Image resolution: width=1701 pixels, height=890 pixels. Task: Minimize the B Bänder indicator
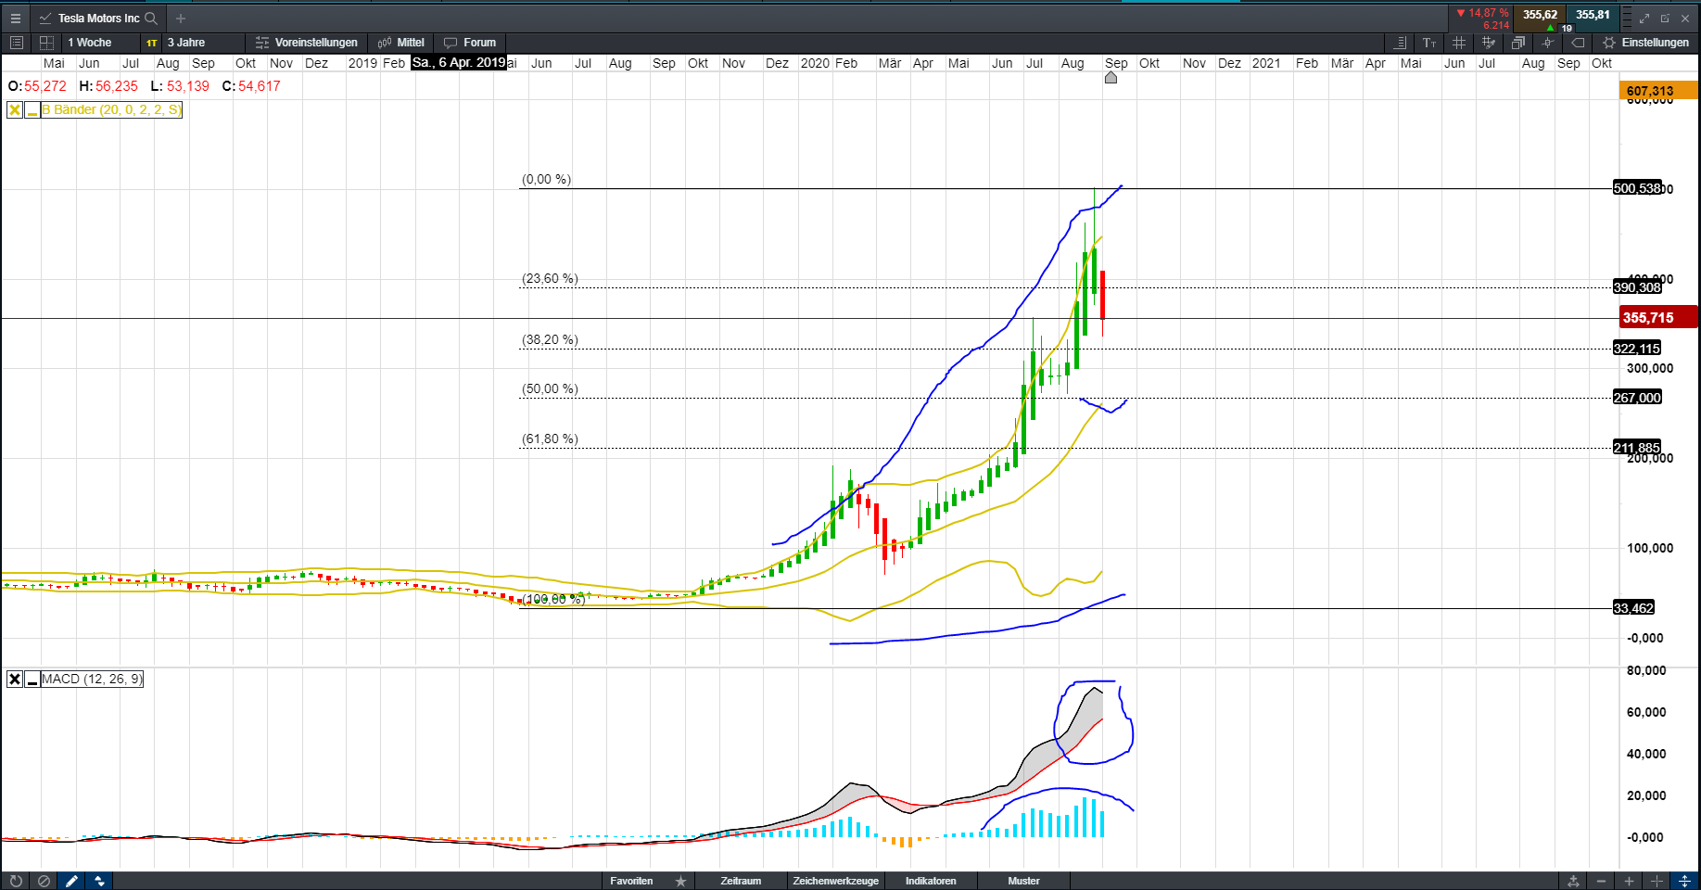[x=32, y=110]
